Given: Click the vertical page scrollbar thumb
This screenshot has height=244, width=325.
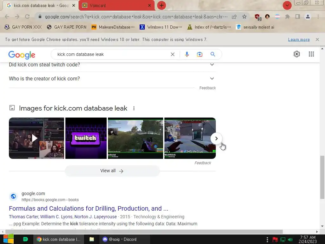Looking at the screenshot, I should tap(322, 177).
